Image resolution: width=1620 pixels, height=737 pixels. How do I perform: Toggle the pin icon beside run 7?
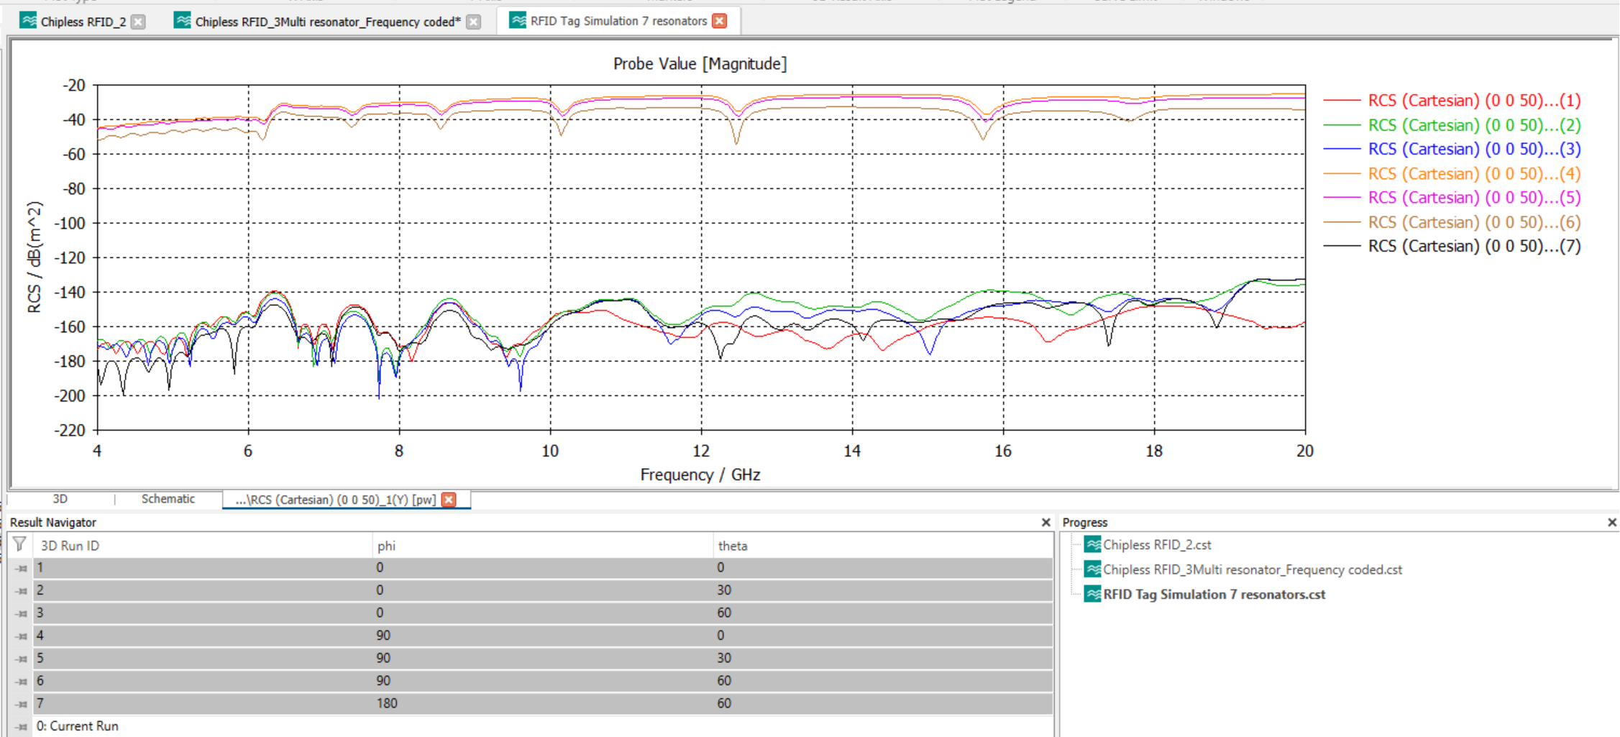tap(22, 704)
